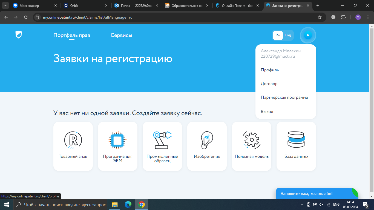374x210 pixels.
Task: Click the globe toolbar icon
Action: pyautogui.click(x=333, y=17)
